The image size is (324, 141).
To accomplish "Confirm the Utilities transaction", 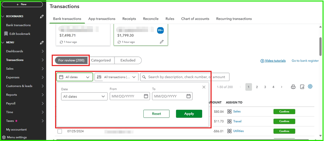I will tap(284, 131).
